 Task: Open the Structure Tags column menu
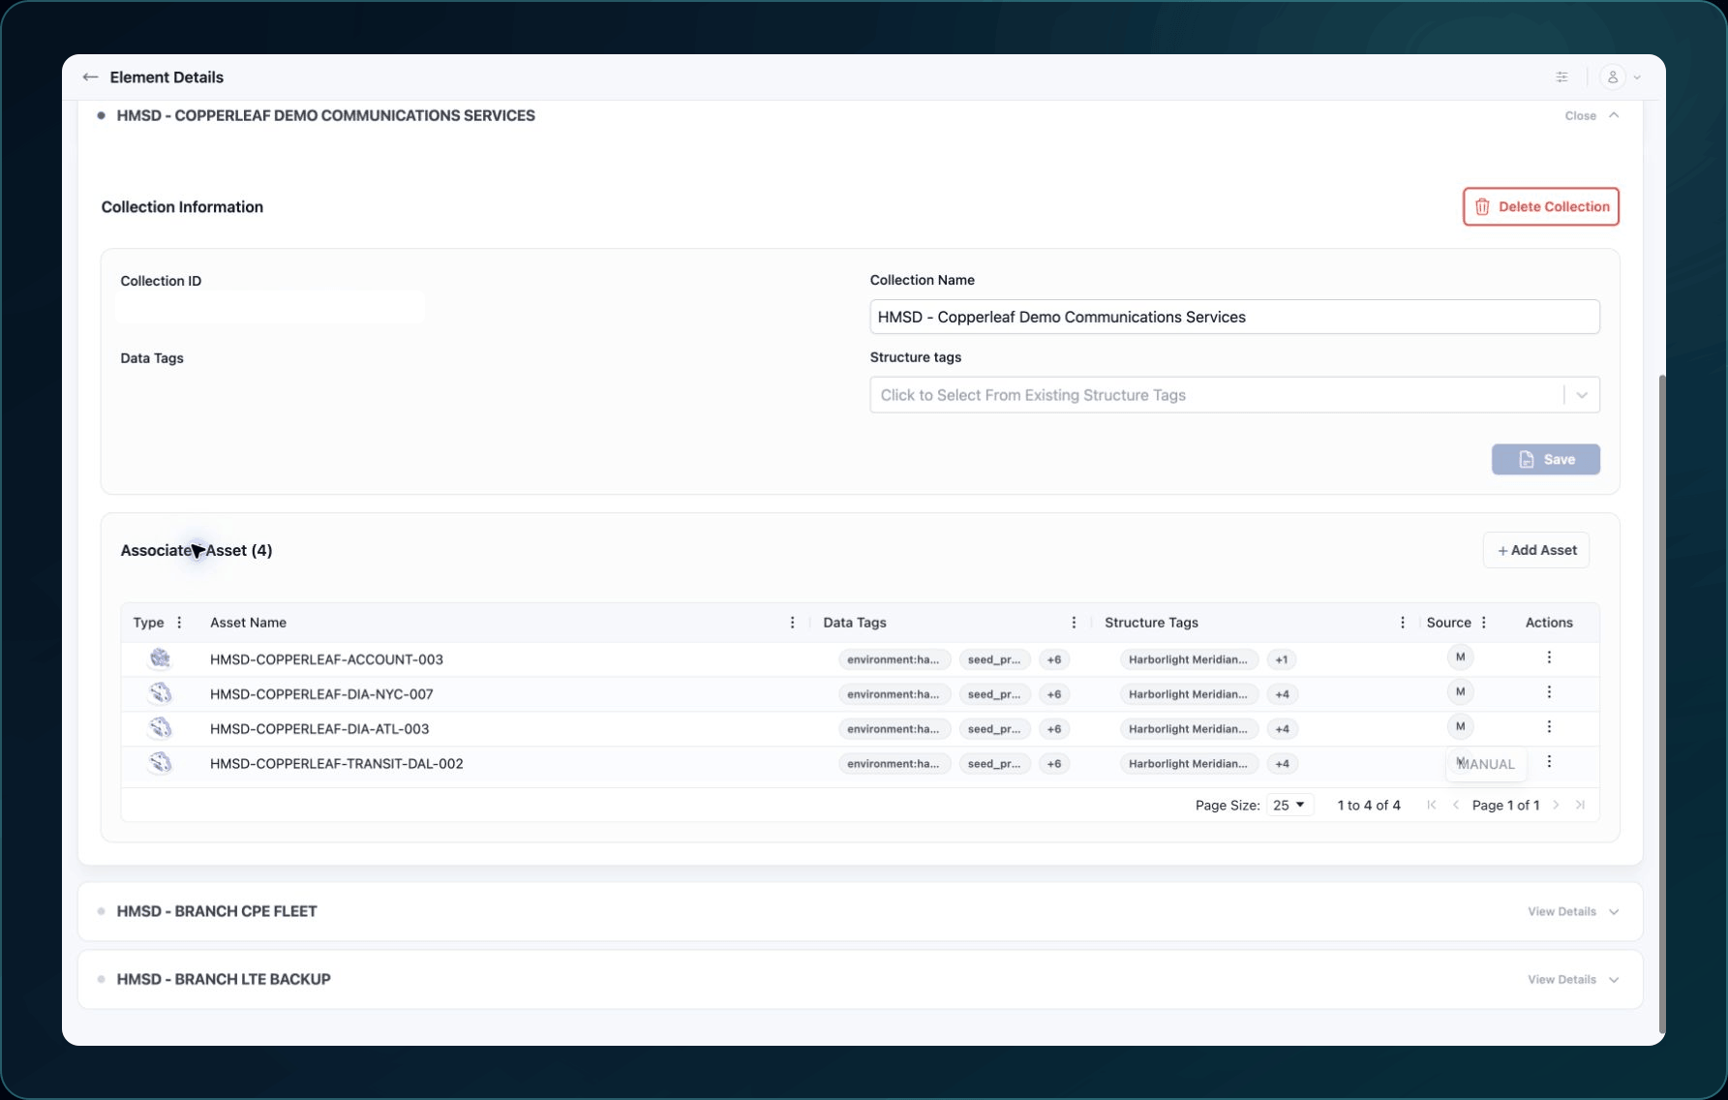pos(1403,623)
